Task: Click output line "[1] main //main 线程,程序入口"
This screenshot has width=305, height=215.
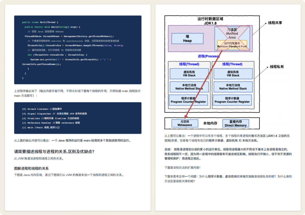Action: [x=41, y=128]
